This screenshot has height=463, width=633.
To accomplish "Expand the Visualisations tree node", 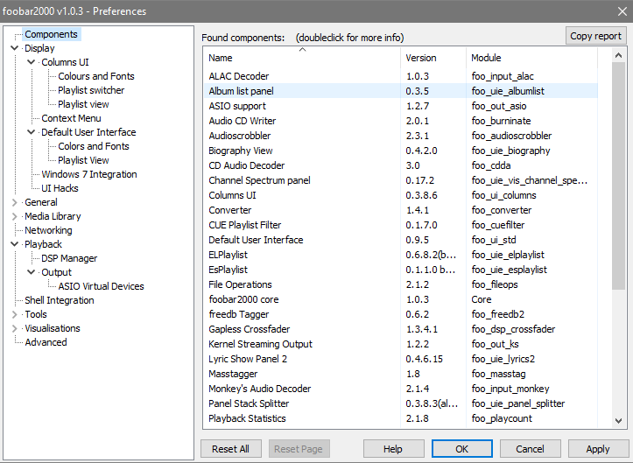I will tap(14, 328).
